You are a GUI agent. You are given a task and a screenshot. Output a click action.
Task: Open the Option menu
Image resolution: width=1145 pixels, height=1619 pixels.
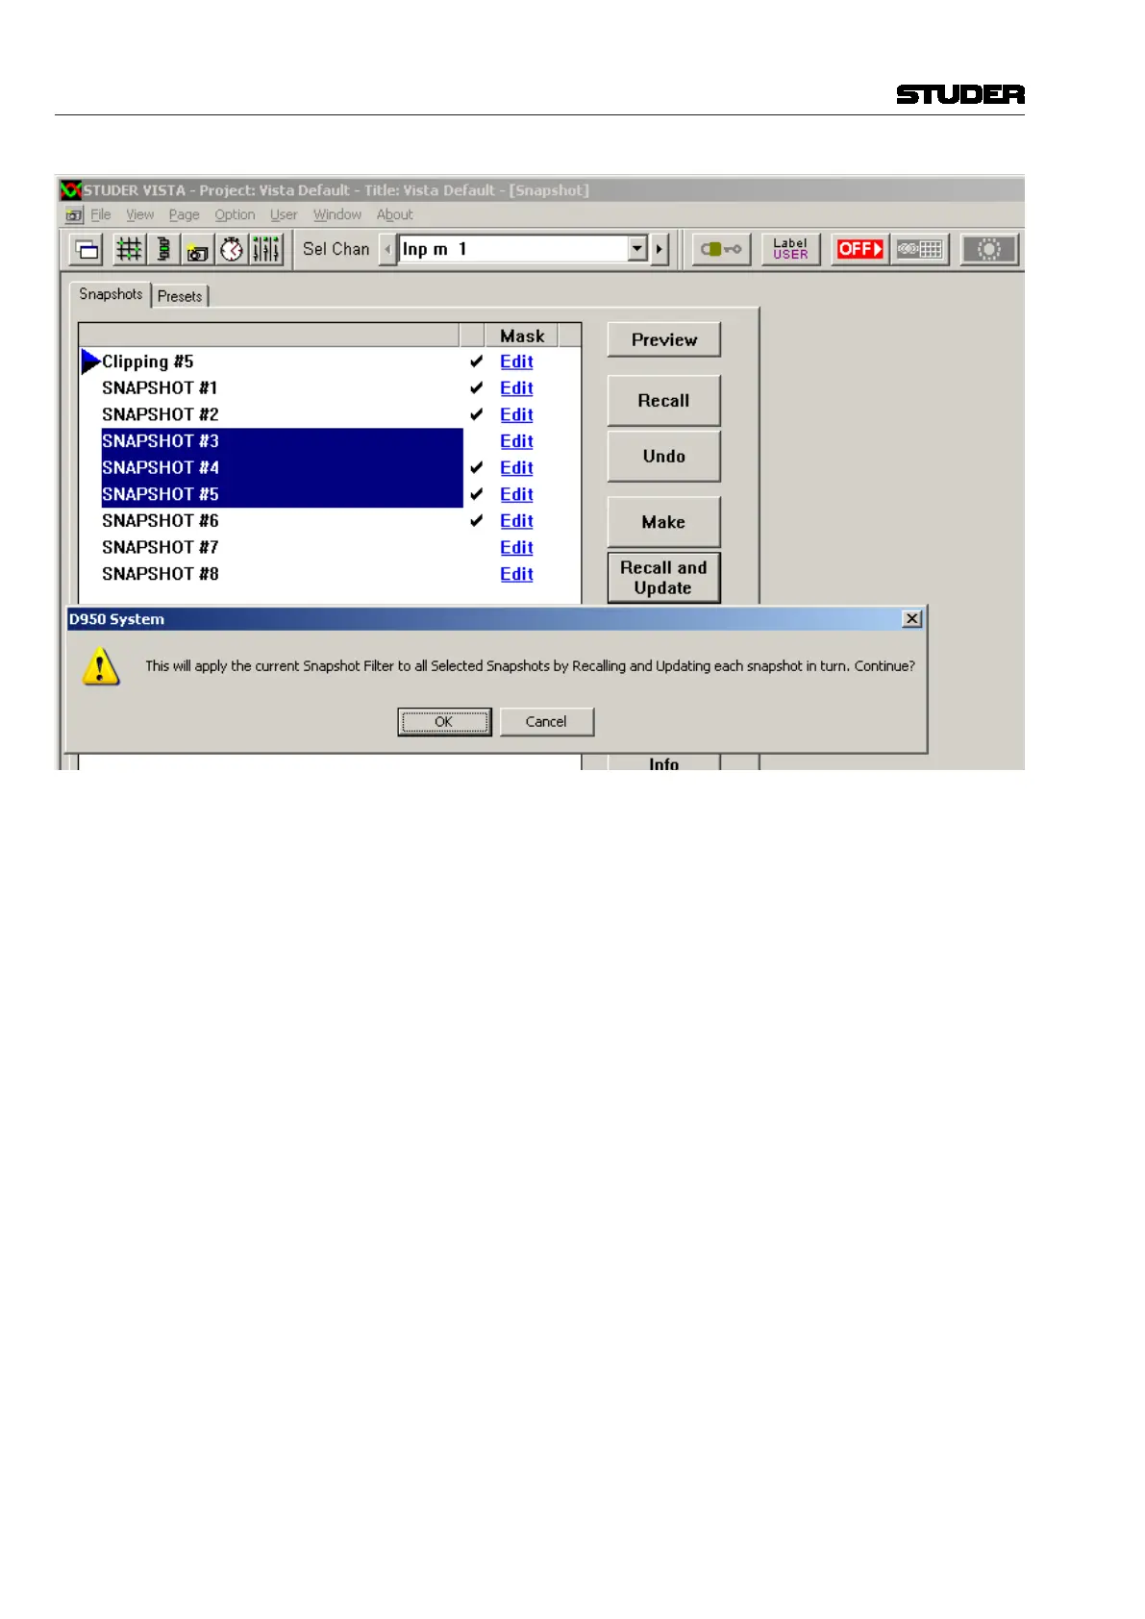click(235, 214)
